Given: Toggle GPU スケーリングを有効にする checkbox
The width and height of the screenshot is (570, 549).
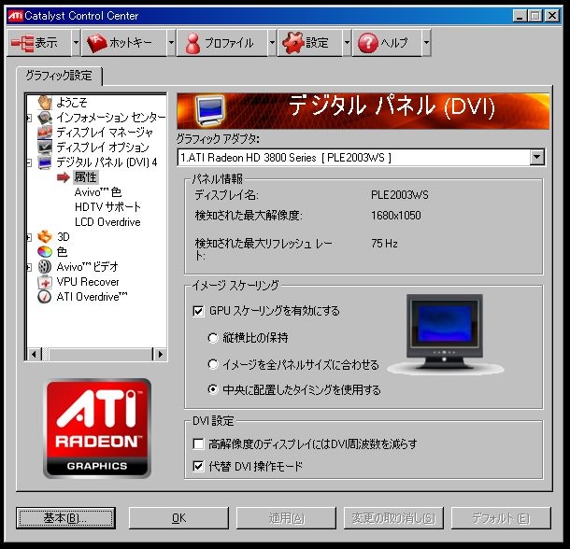Looking at the screenshot, I should pyautogui.click(x=198, y=311).
